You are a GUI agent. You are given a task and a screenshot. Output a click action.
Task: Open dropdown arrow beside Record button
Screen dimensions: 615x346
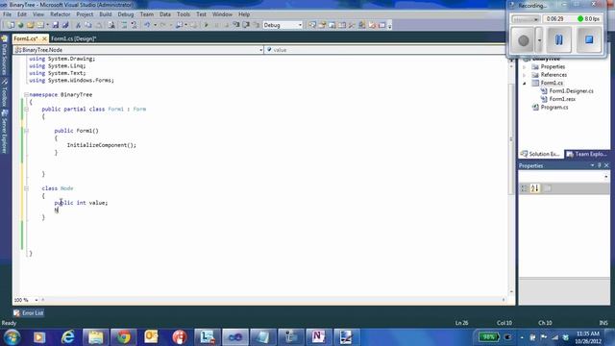pos(539,40)
